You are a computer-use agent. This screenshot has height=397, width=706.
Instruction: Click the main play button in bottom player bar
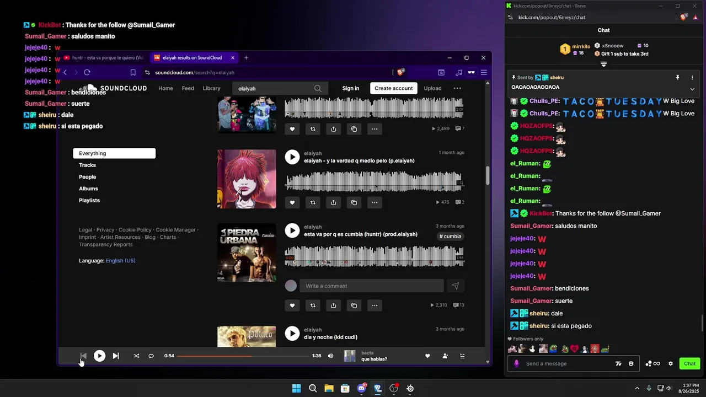click(x=99, y=356)
